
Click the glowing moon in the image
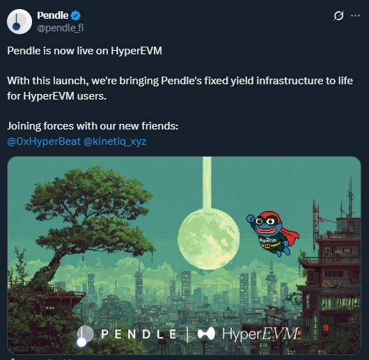tap(208, 239)
